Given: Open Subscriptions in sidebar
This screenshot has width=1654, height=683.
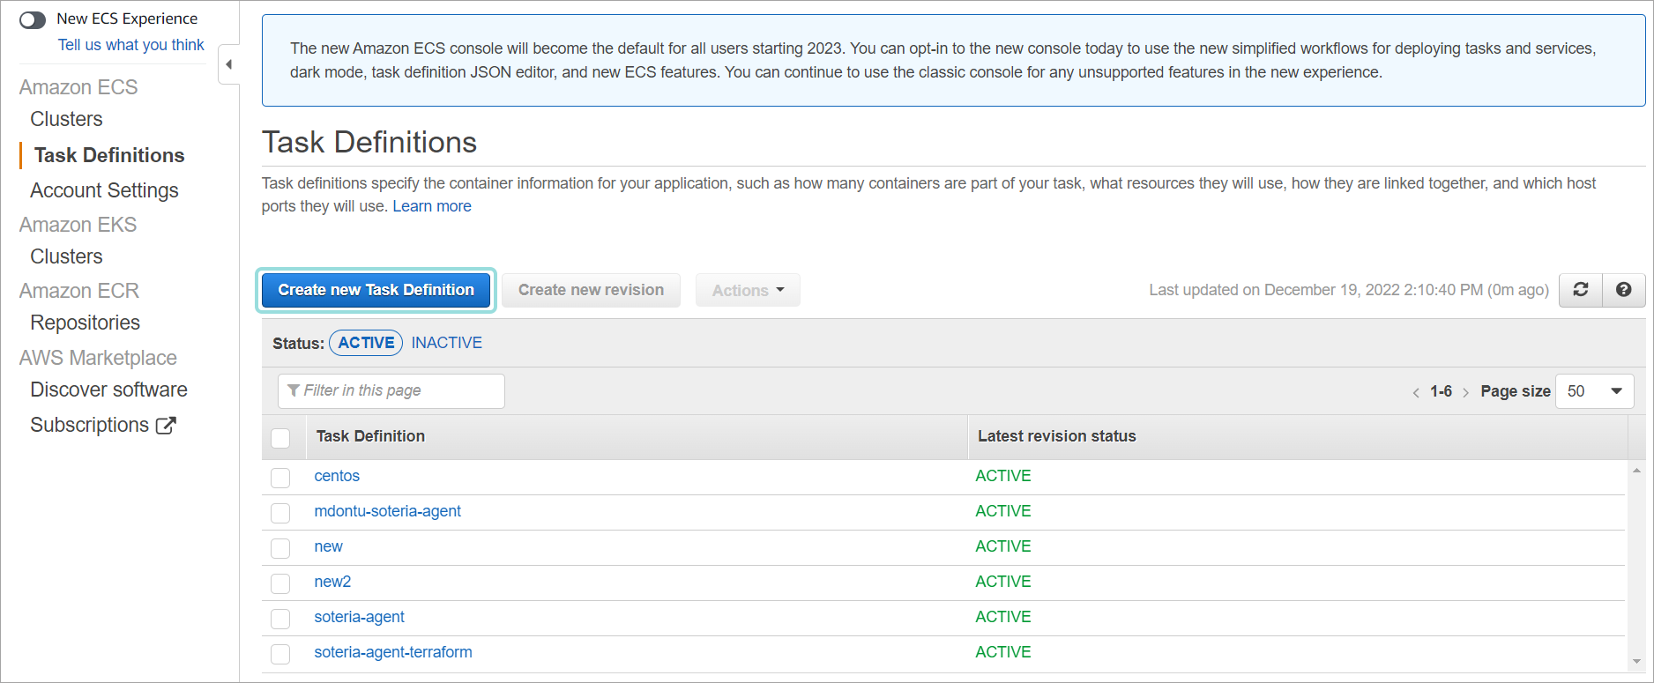Looking at the screenshot, I should coord(89,425).
